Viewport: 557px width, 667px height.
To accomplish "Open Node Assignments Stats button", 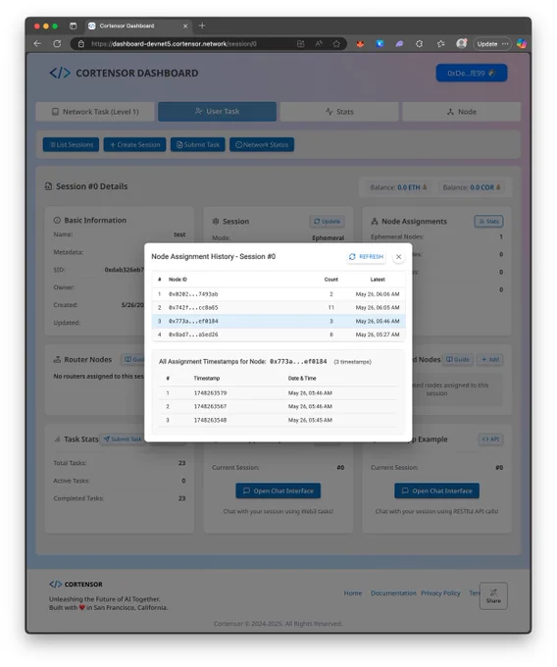I will pyautogui.click(x=489, y=222).
